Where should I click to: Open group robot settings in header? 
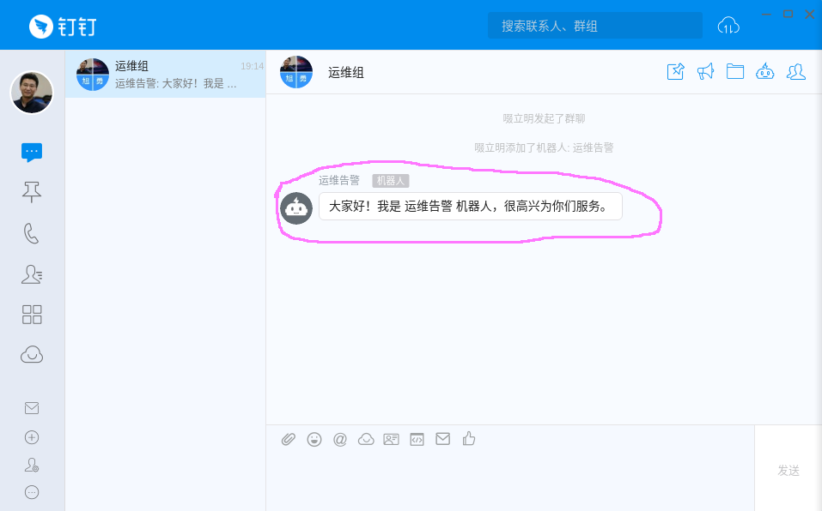click(765, 72)
